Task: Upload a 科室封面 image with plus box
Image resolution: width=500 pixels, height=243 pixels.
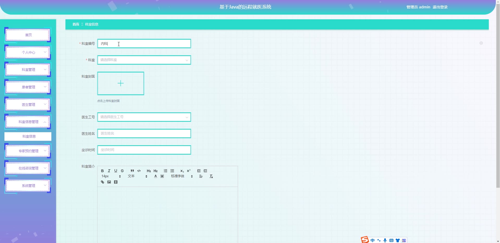Action: point(121,83)
